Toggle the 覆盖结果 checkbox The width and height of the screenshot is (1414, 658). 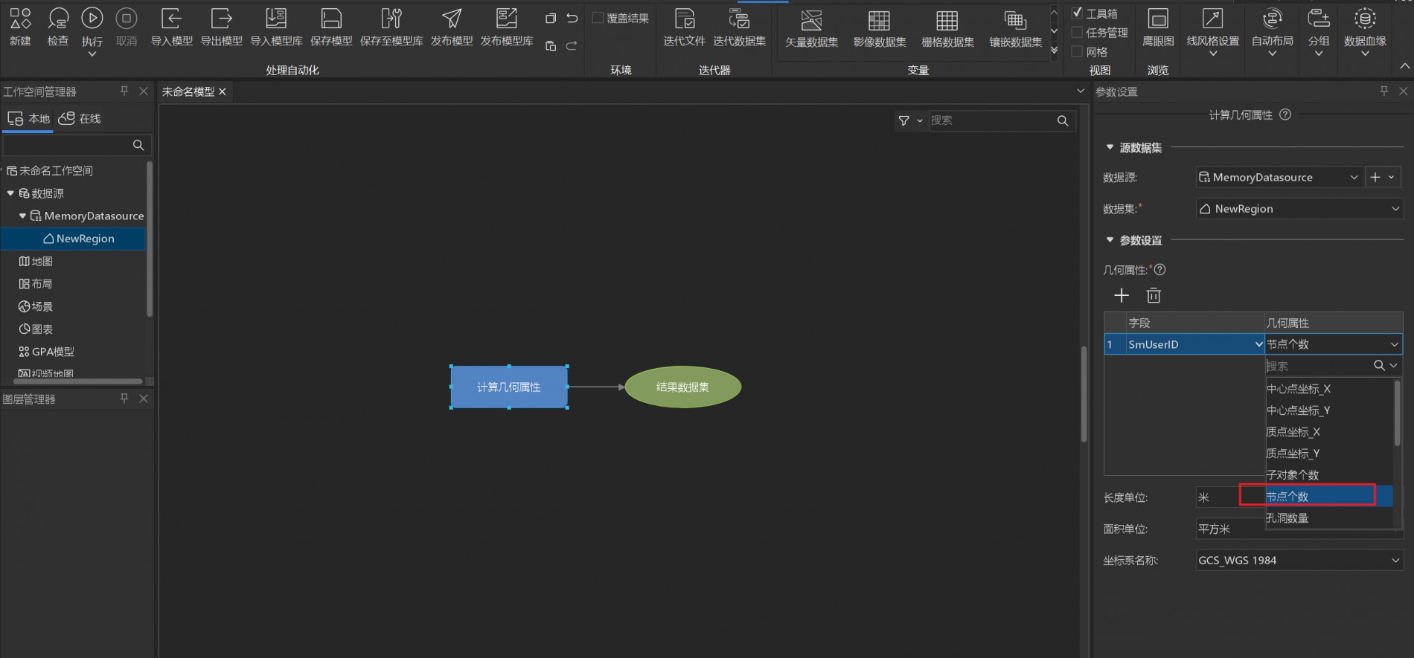598,18
